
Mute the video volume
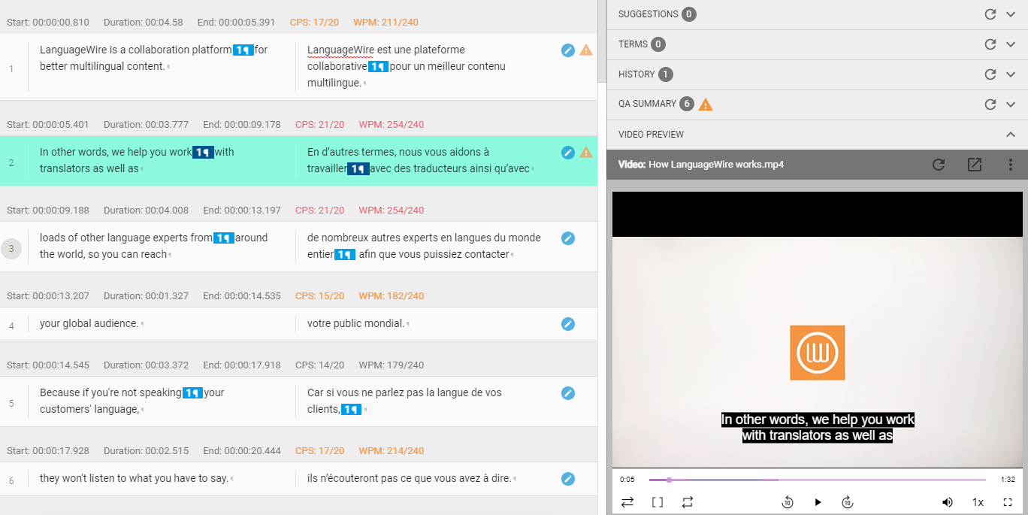pos(947,501)
